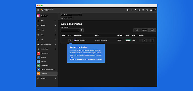The image size is (193, 91).
Task: Click the New TYPO3 site title
Action: pyautogui.click(x=49, y=9)
